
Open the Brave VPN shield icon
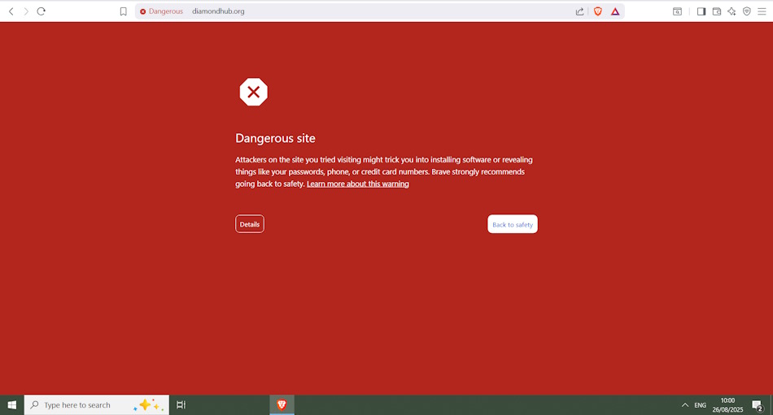coord(747,11)
